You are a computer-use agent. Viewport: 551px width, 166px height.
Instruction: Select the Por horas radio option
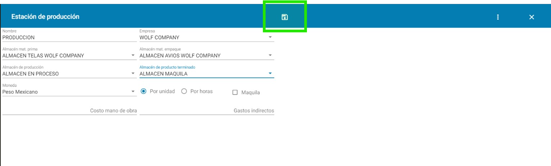[x=184, y=91]
